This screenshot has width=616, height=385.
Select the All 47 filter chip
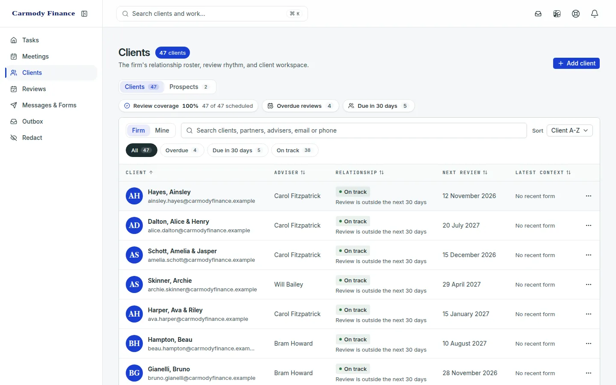pyautogui.click(x=142, y=151)
